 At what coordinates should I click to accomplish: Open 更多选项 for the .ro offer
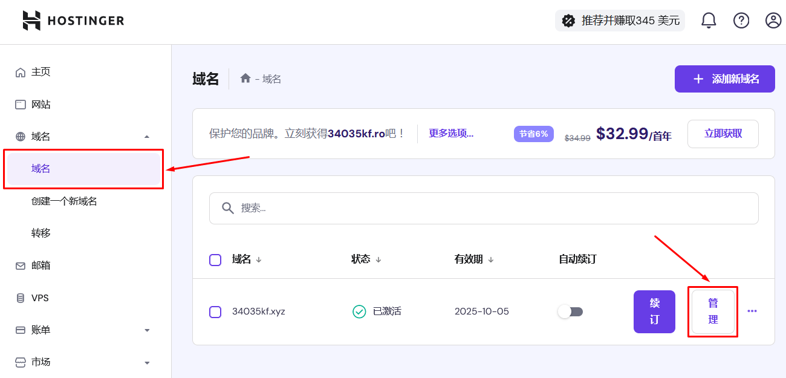coord(451,133)
